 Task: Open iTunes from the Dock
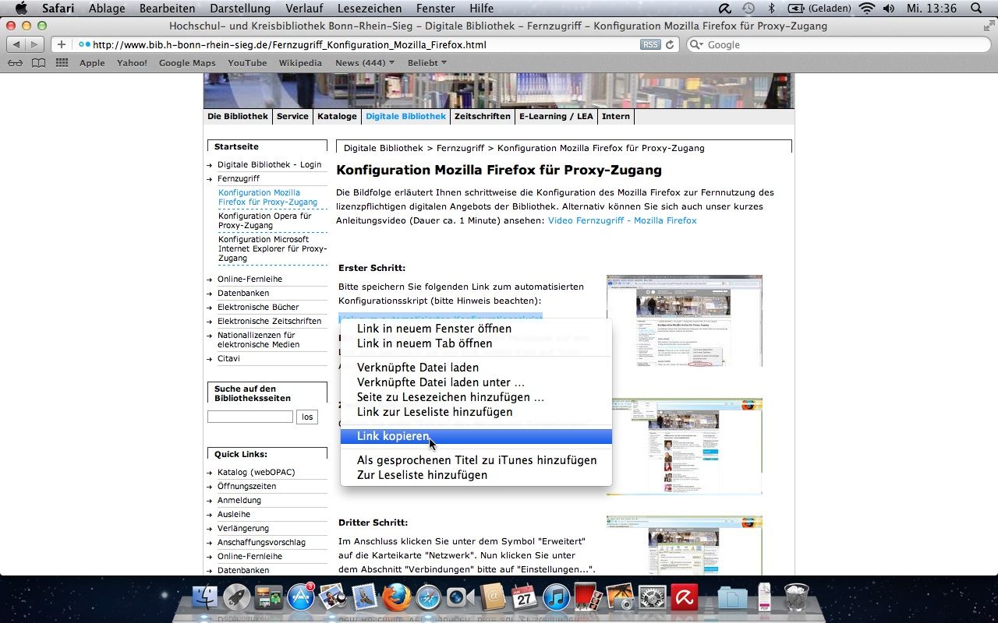tap(557, 598)
